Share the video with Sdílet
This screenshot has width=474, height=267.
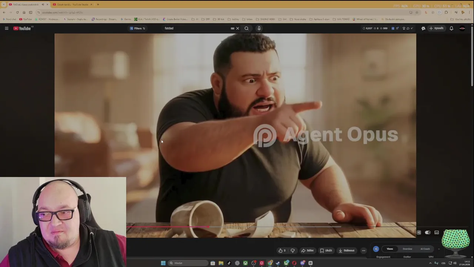click(307, 251)
